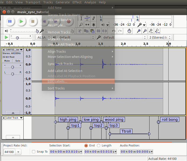Screen dimensions: 187x161
Task: Click the green Play button in transport toolbar
Action: (x=21, y=21)
